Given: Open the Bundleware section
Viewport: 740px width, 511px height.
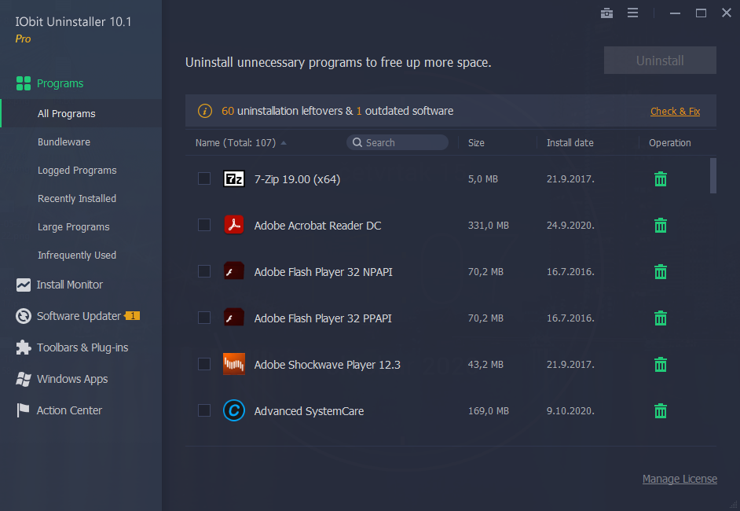Looking at the screenshot, I should coord(64,142).
